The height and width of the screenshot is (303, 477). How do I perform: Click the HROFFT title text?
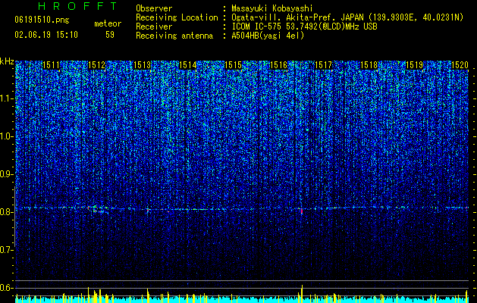click(x=78, y=6)
